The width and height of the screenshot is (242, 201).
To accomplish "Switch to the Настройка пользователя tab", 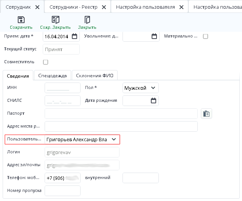I will coord(145,7).
